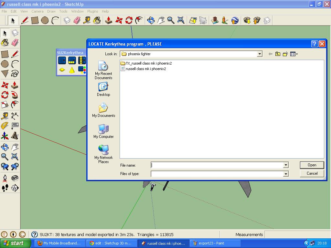Expand the Files of type dropdown
331x248 pixels.
286,174
